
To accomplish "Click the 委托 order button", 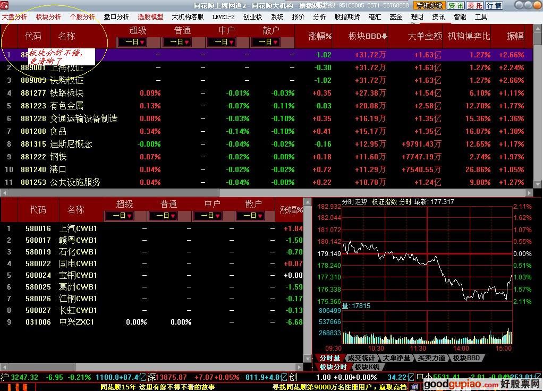I will pyautogui.click(x=475, y=5).
